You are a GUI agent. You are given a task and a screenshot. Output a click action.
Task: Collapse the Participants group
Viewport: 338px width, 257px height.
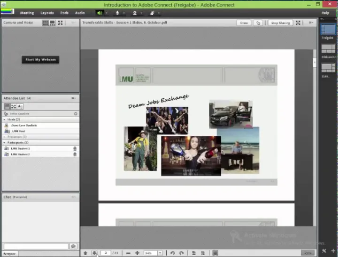pos(4,142)
